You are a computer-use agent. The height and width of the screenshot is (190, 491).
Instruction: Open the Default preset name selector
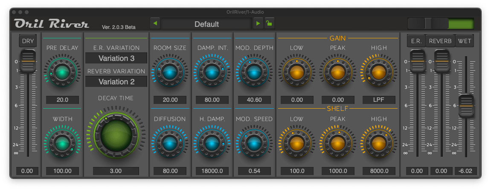point(206,24)
